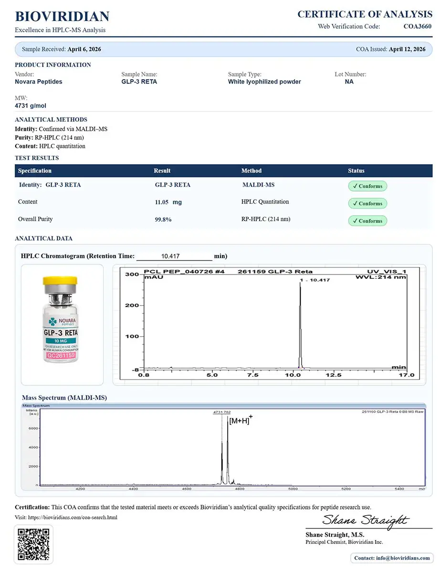Click the content result 11.05 mg
440x573 pixels.
(x=168, y=202)
